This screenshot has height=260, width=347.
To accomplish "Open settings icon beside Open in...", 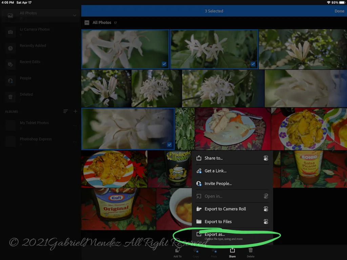I will (266, 196).
